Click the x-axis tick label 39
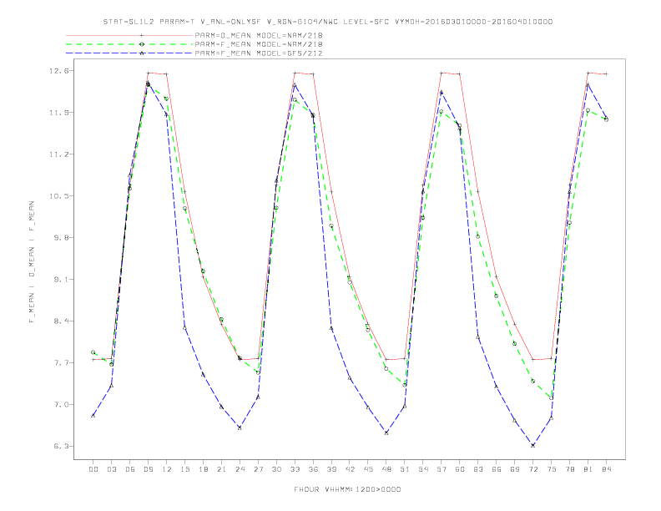Image resolution: width=661 pixels, height=511 pixels. point(331,469)
